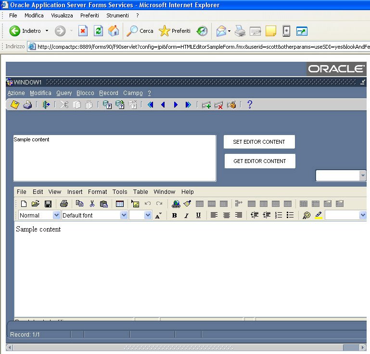This screenshot has width=370, height=354.
Task: Go to previous record arrow
Action: coord(163,105)
